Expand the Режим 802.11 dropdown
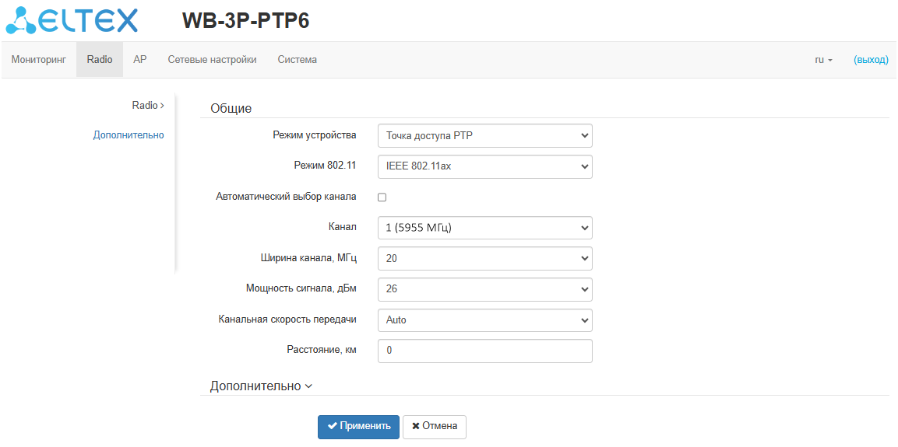 coord(484,166)
